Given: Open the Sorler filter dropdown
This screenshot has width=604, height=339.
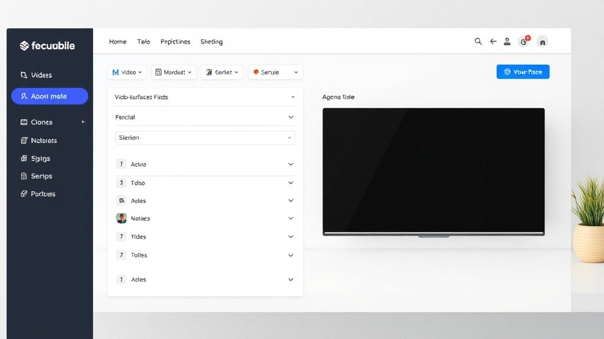Looking at the screenshot, I should 222,72.
